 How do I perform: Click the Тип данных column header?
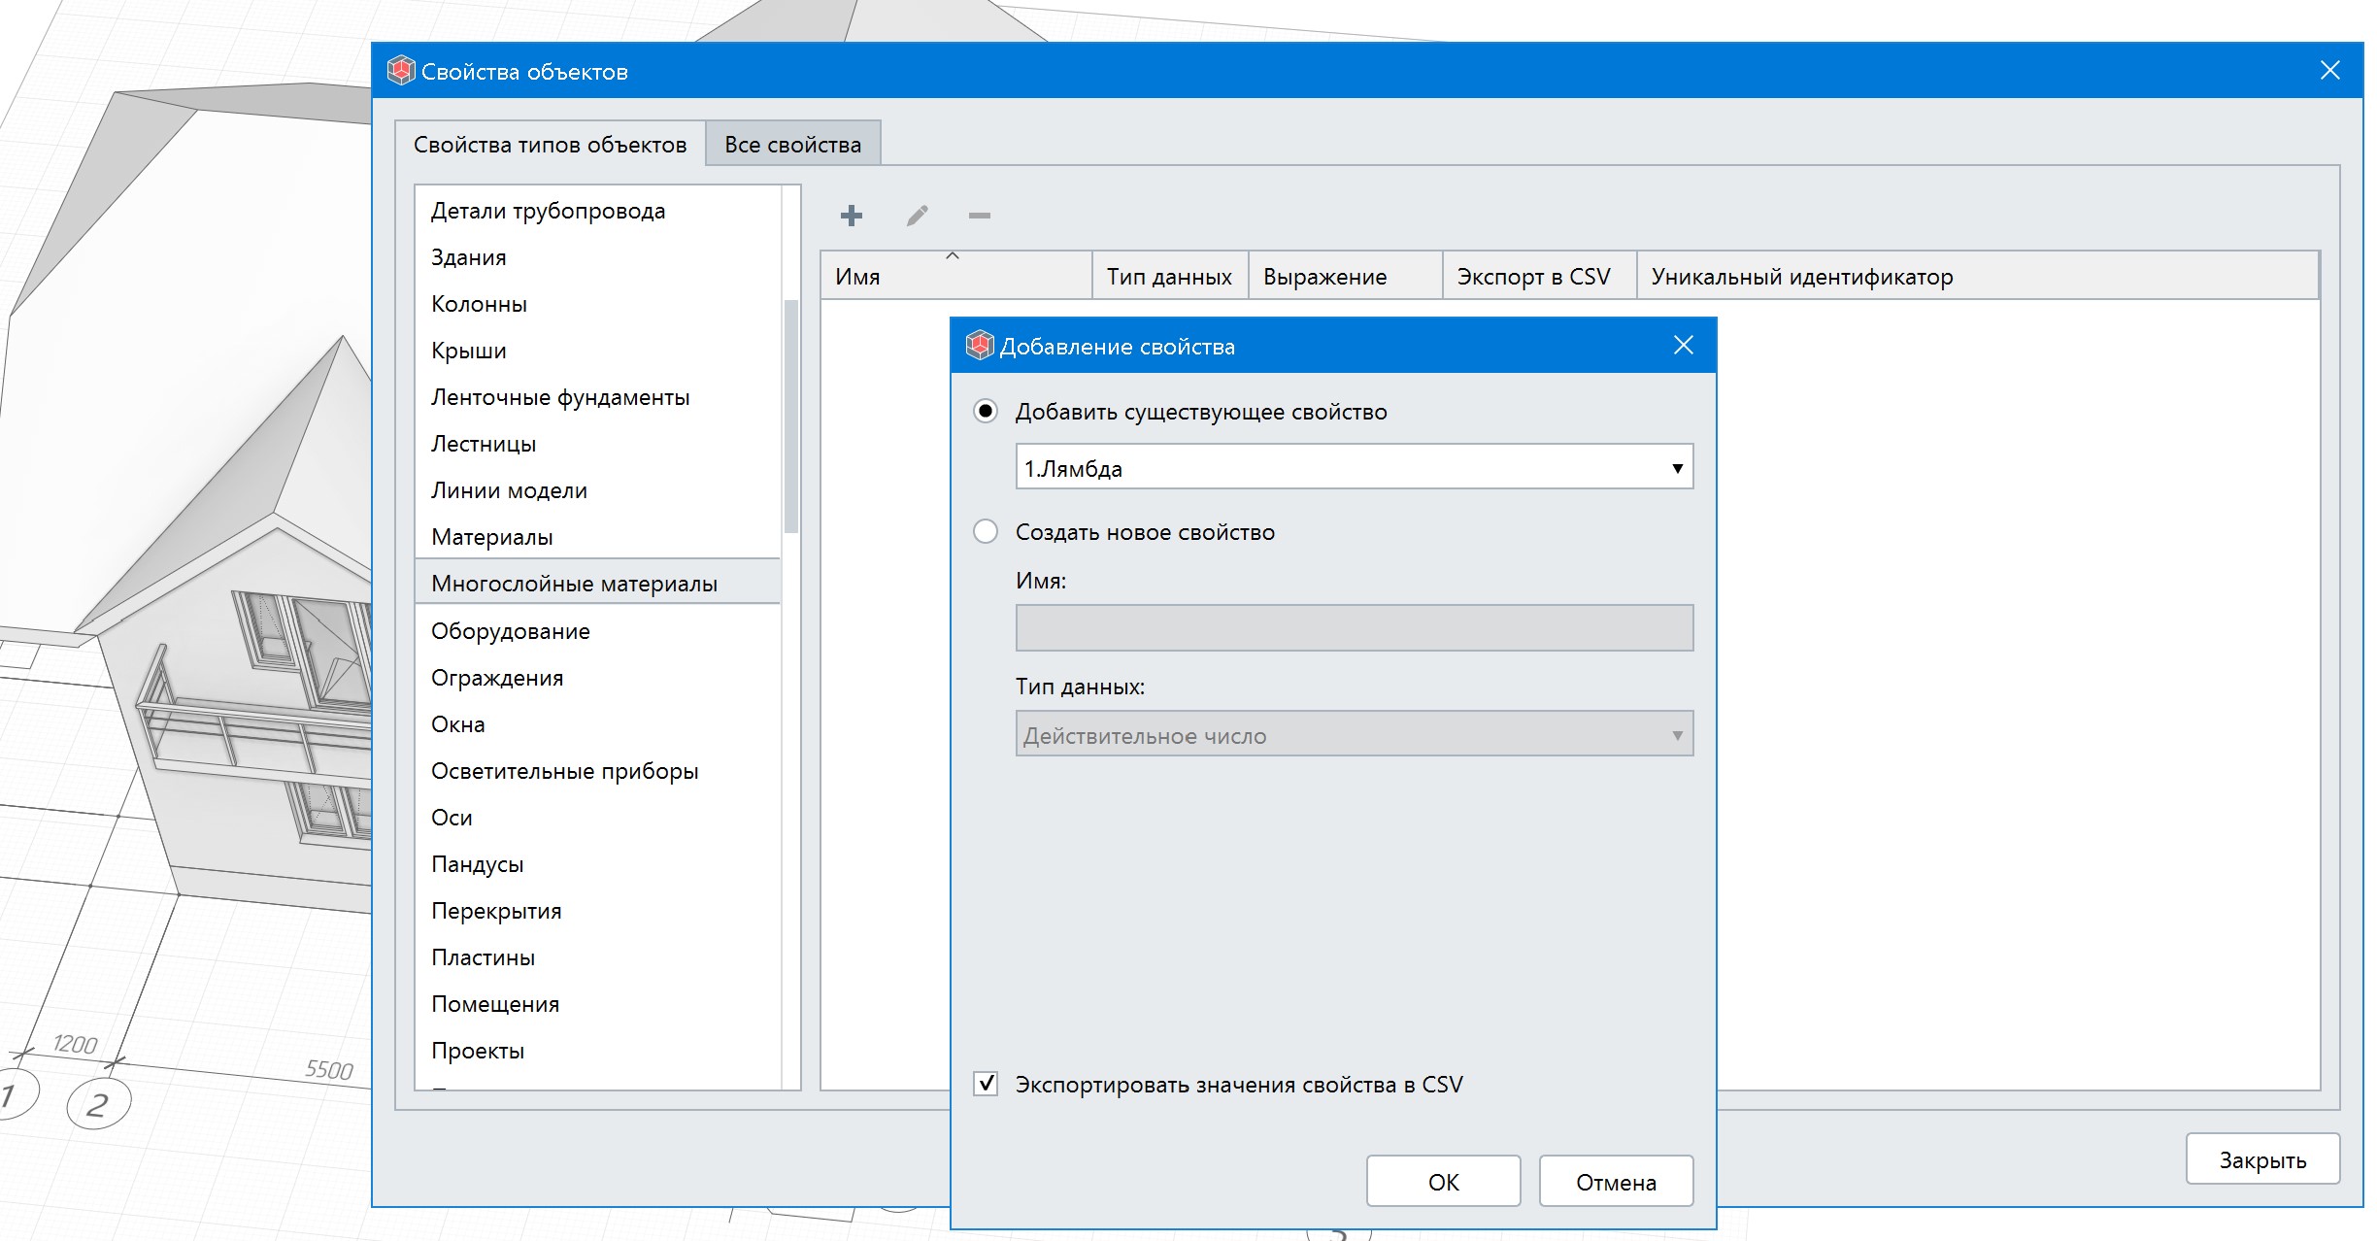pos(1170,276)
